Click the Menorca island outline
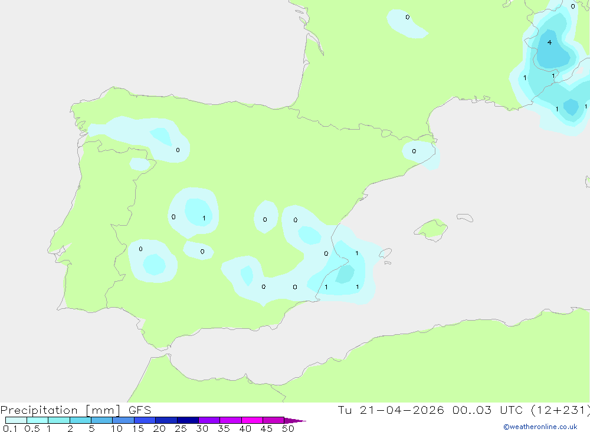Image resolution: width=590 pixels, height=432 pixels. pyautogui.click(x=465, y=217)
